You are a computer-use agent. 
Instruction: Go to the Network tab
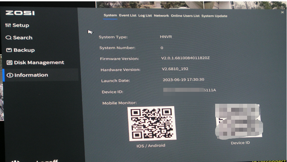[161, 16]
